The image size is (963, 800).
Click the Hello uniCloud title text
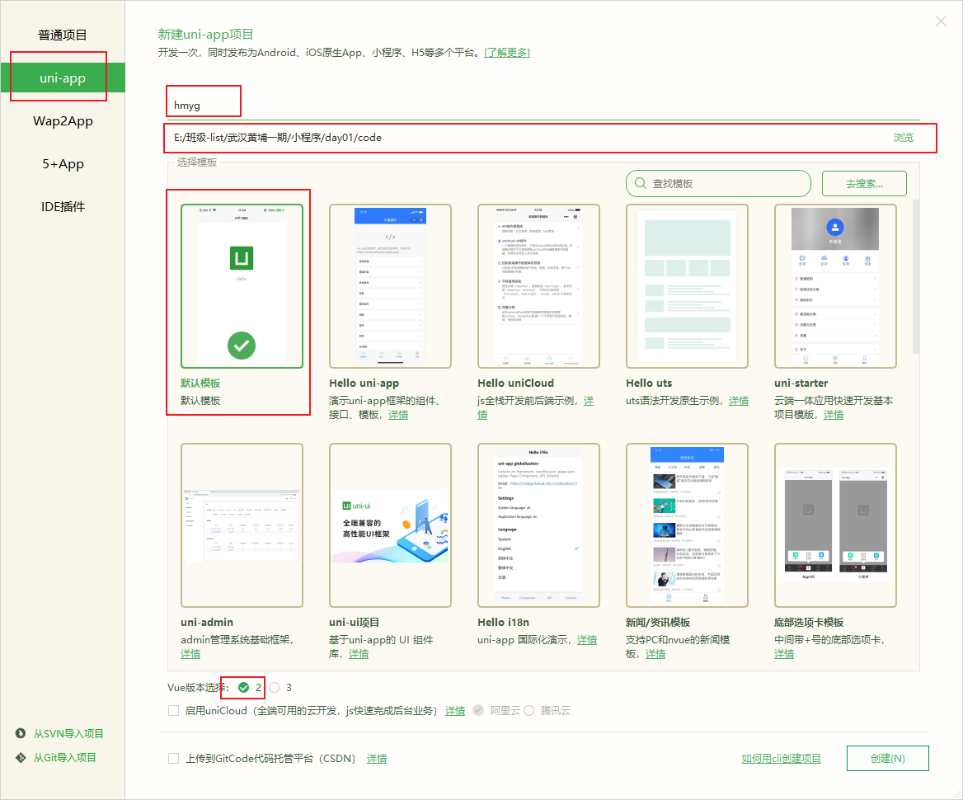(x=515, y=383)
